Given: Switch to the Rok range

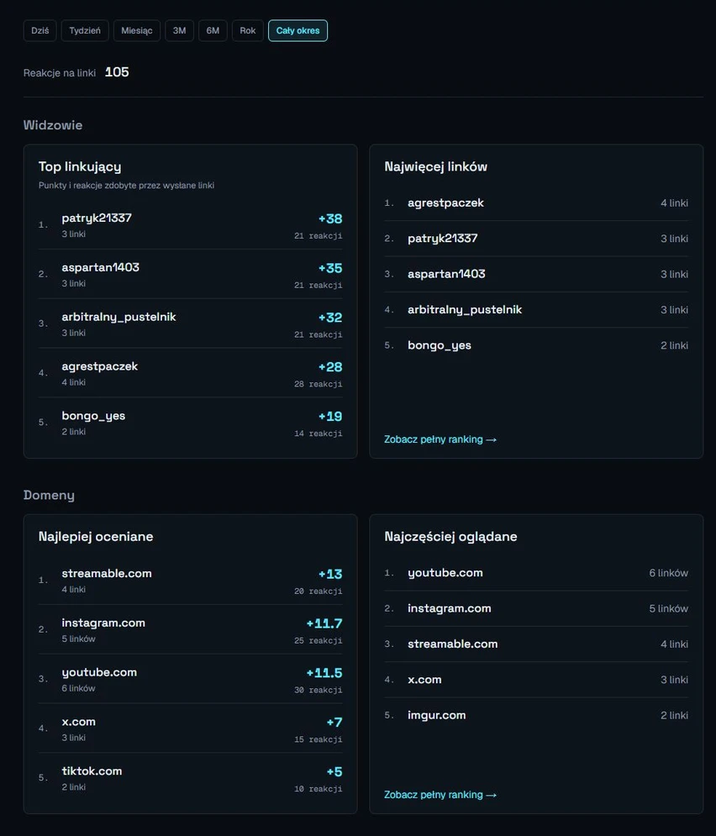Looking at the screenshot, I should (x=247, y=30).
